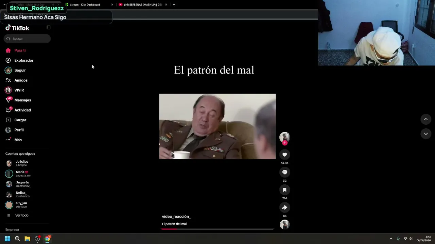Click the El patrón del mal video
Screen dimensions: 435x244
[x=217, y=126]
